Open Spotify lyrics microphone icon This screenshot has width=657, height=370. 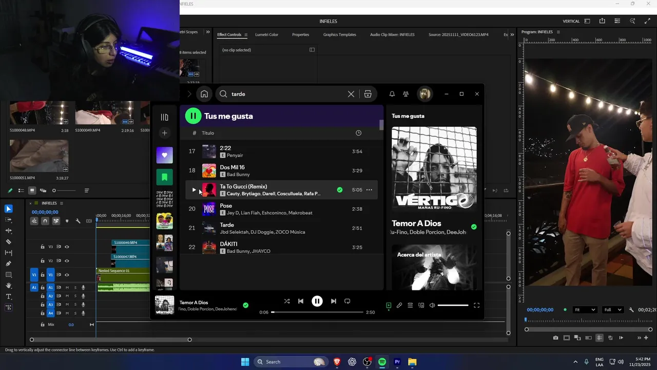pyautogui.click(x=399, y=305)
